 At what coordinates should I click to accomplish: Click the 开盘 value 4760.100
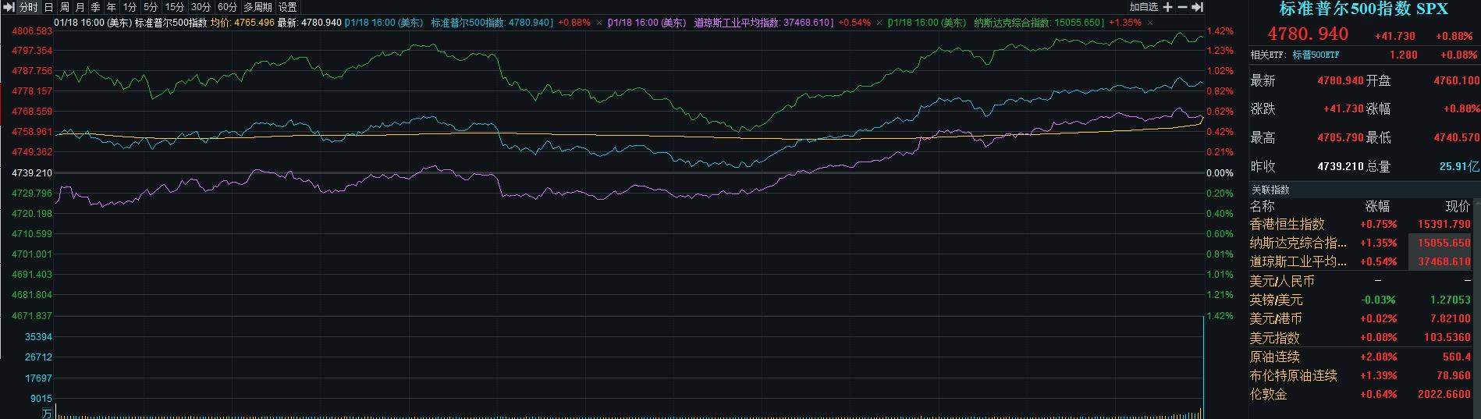[x=1456, y=80]
